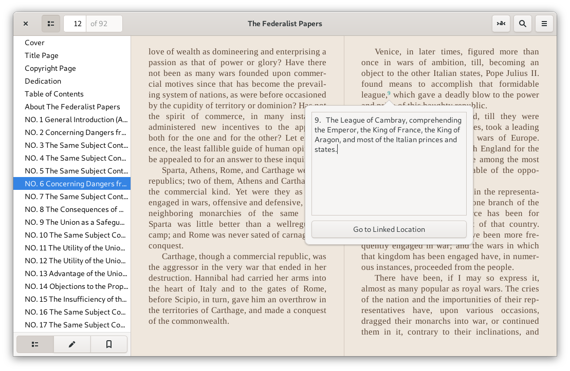Open NO. 11 The Utility of the Union
This screenshot has width=570, height=371.
(72, 247)
